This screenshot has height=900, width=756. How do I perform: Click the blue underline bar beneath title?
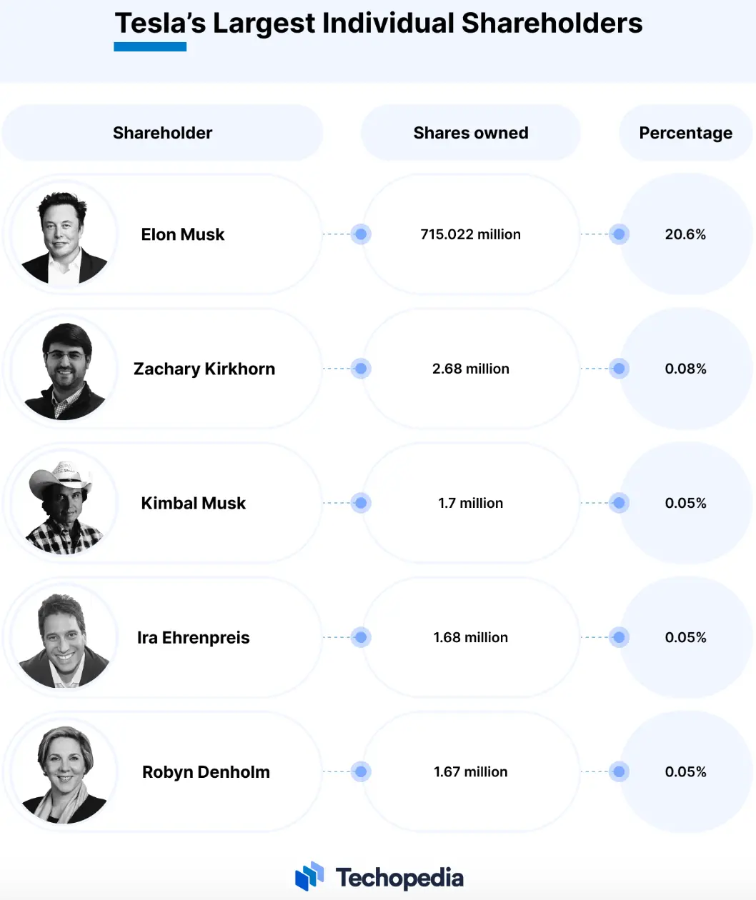coord(150,46)
